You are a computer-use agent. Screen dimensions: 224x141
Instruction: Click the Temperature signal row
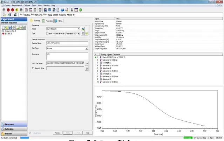pos(109,28)
